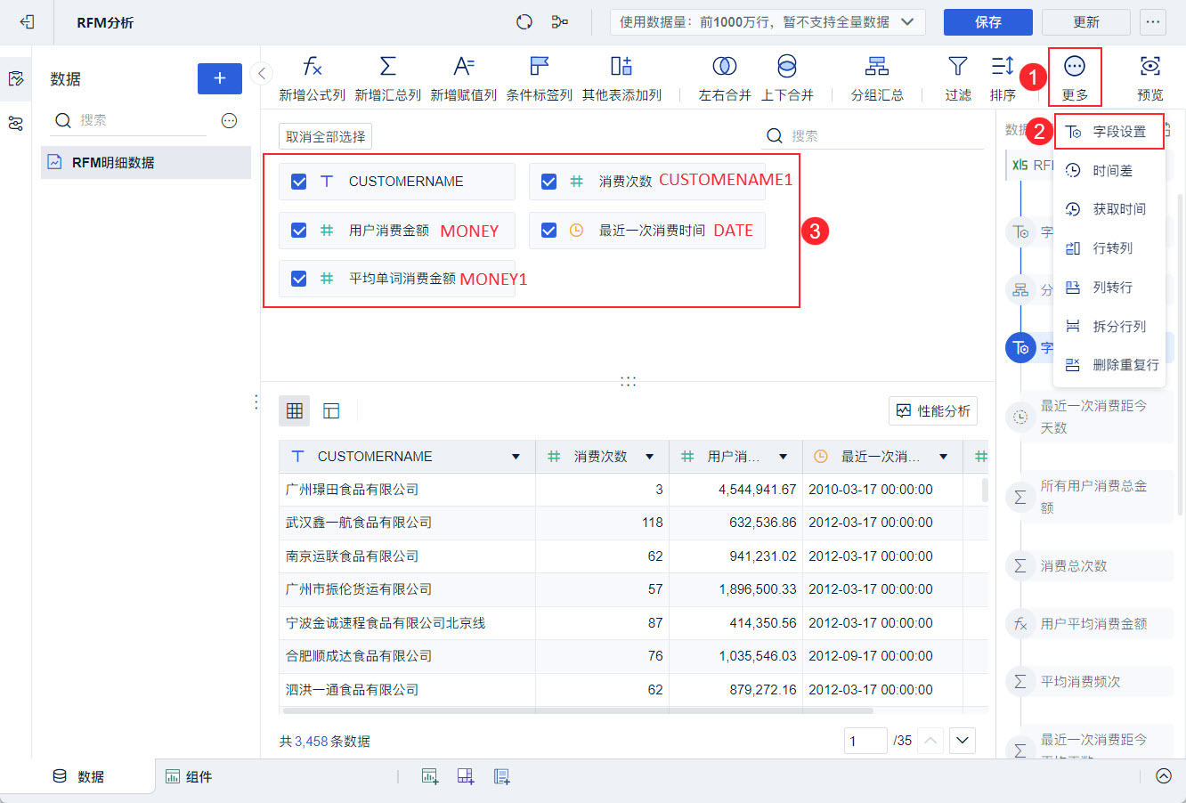This screenshot has height=803, width=1186.
Task: Go to previous page arrow
Action: pos(930,741)
